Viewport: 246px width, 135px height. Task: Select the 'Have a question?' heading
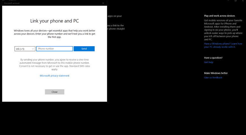pos(213,58)
